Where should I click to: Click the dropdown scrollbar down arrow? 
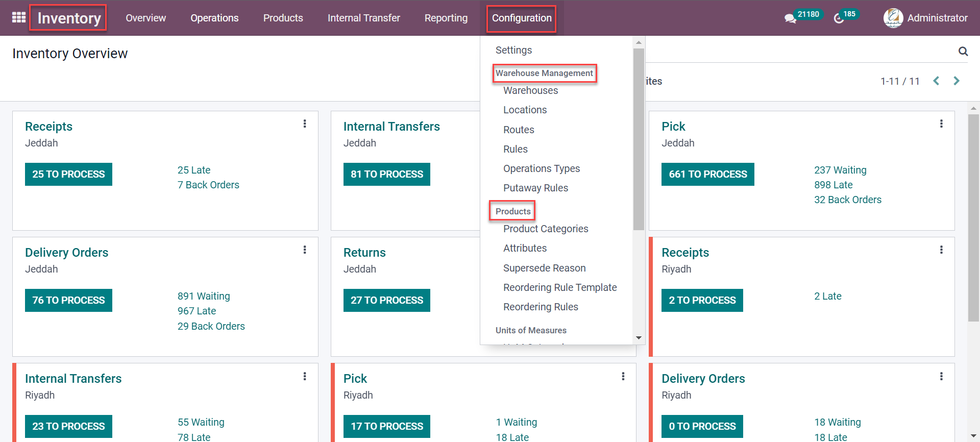639,338
